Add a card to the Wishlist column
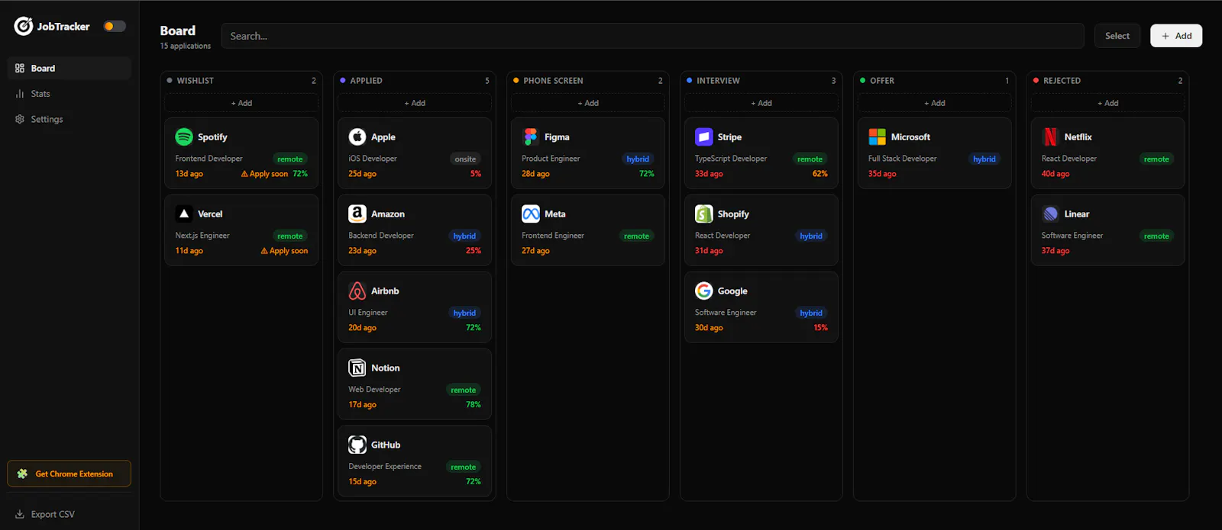Image resolution: width=1222 pixels, height=530 pixels. (x=241, y=103)
